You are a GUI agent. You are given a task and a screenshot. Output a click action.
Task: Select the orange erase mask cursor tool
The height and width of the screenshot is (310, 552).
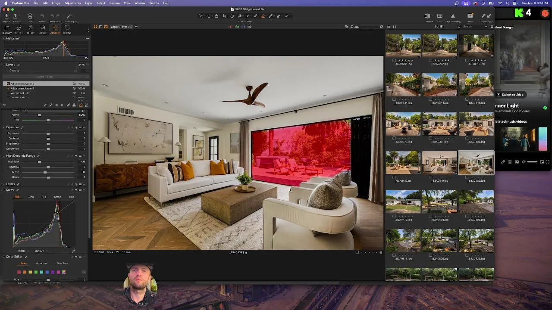(263, 16)
